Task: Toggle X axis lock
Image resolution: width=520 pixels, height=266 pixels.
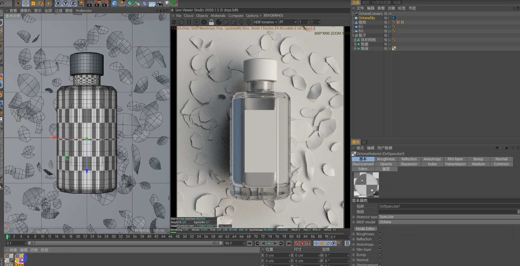Action: (58, 3)
